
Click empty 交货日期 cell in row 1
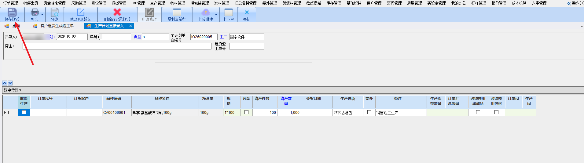pyautogui.click(x=317, y=112)
